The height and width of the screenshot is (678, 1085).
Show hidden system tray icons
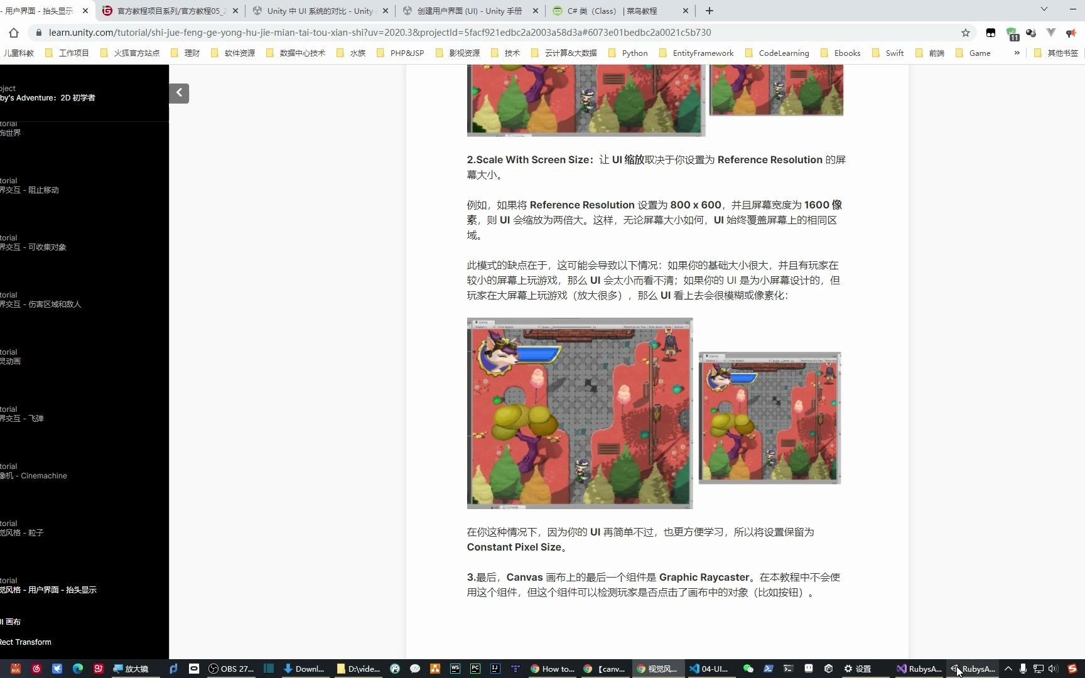tap(1008, 669)
